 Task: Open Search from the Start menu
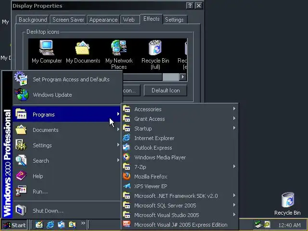coord(67,160)
